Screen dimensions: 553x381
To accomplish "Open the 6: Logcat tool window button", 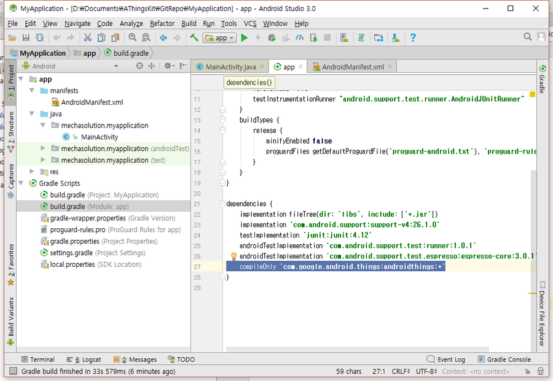I will [x=84, y=359].
